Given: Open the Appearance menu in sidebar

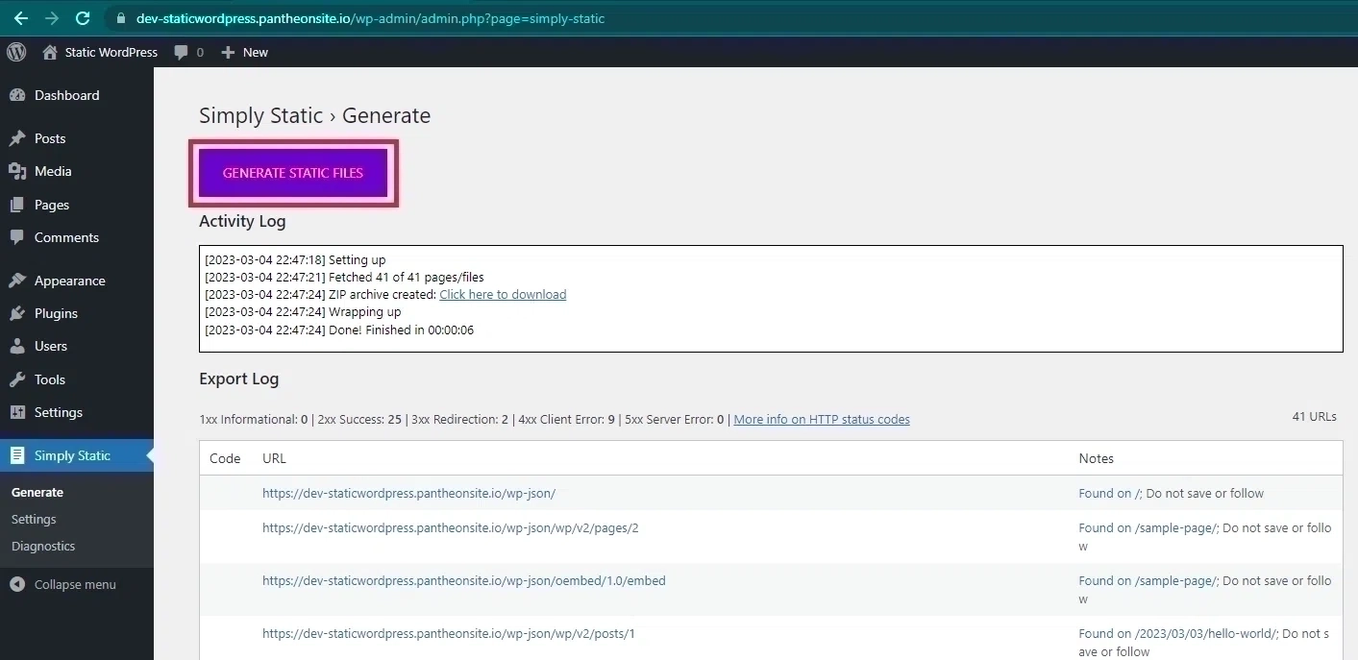Looking at the screenshot, I should point(69,281).
